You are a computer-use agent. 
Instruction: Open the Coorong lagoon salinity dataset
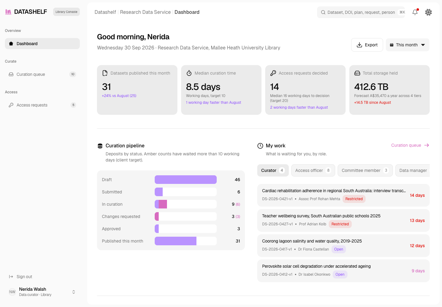[x=343, y=246]
